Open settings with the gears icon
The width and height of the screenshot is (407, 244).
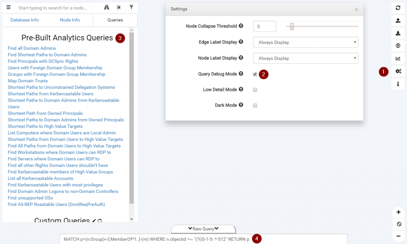pyautogui.click(x=398, y=71)
